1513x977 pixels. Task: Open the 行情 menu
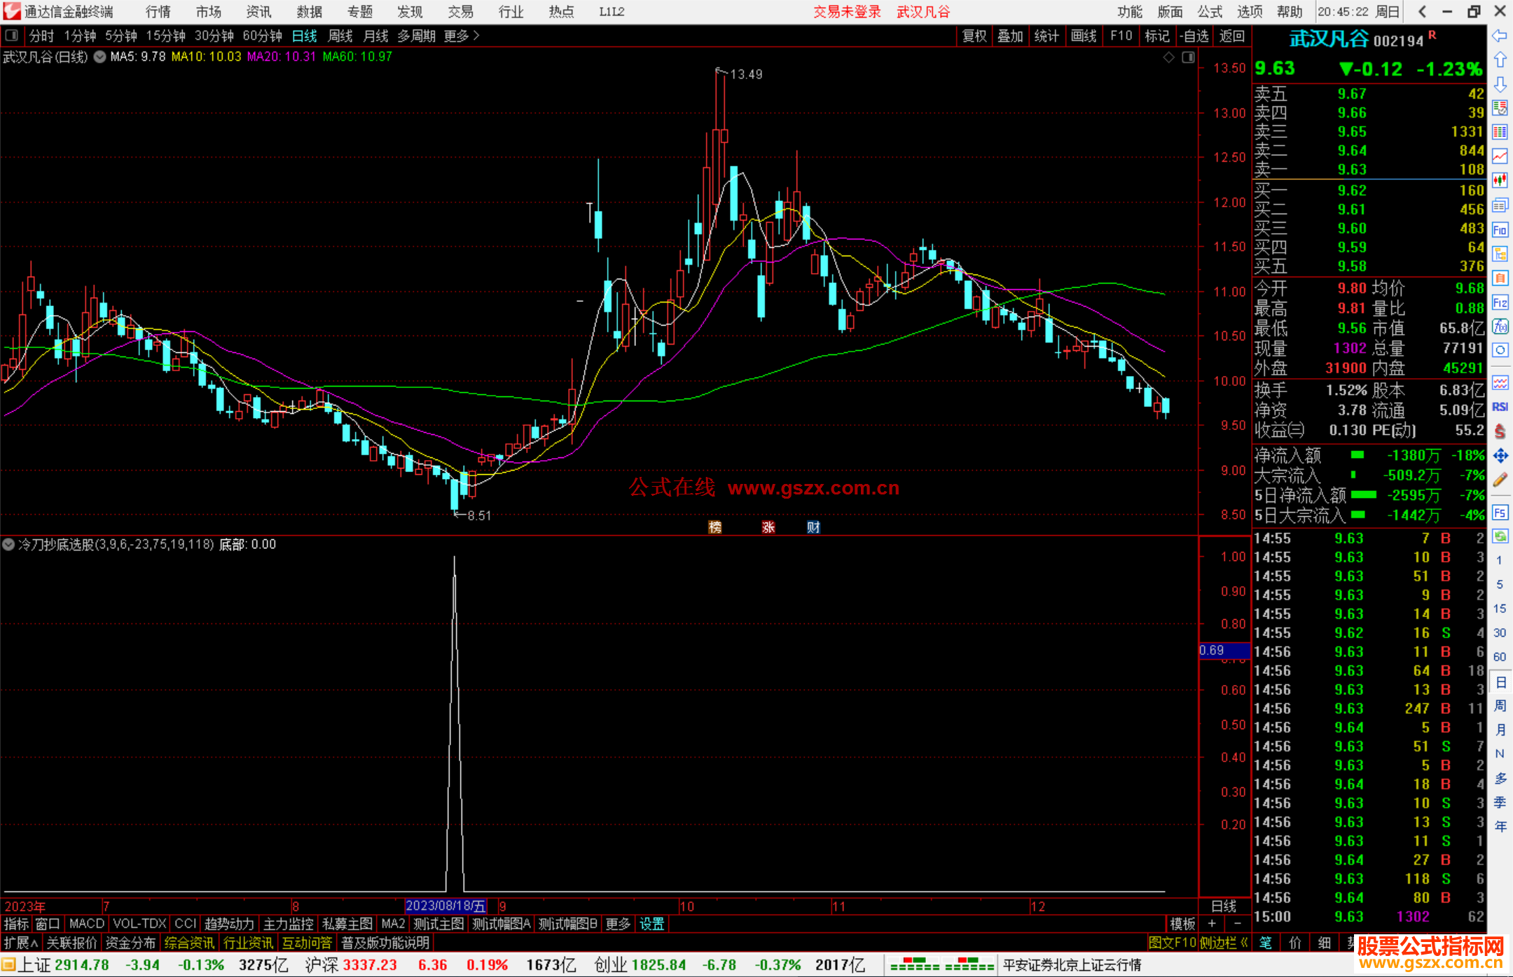coord(158,11)
